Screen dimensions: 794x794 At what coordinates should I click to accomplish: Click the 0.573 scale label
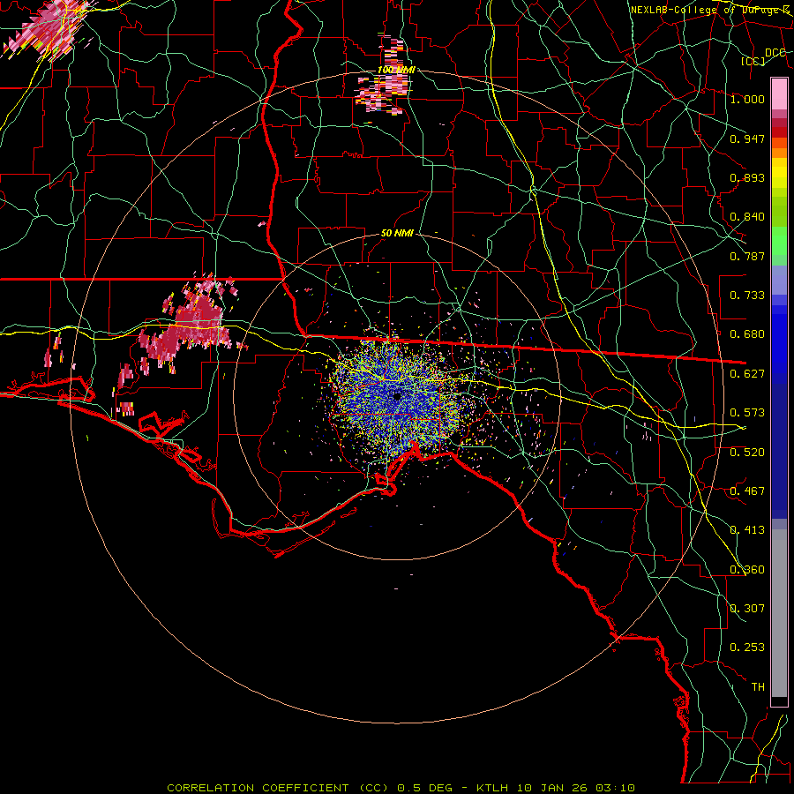(747, 413)
